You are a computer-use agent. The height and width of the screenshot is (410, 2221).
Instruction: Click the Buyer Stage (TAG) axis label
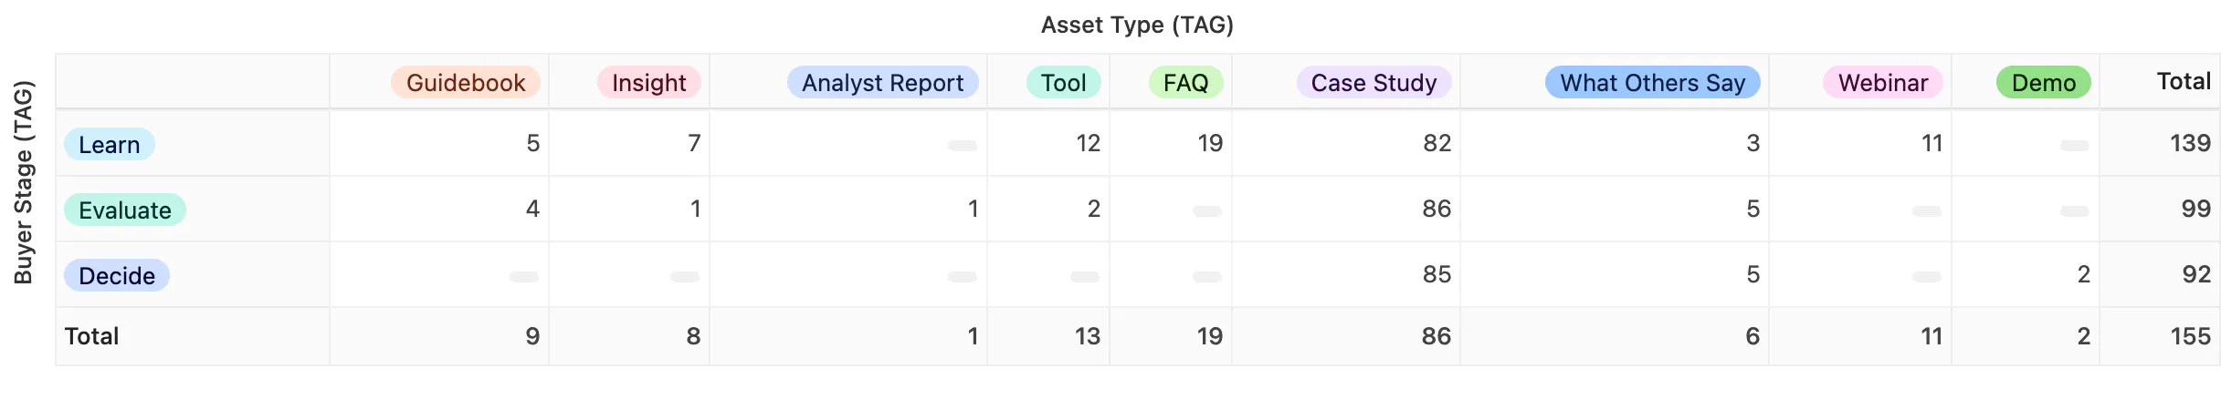(24, 182)
